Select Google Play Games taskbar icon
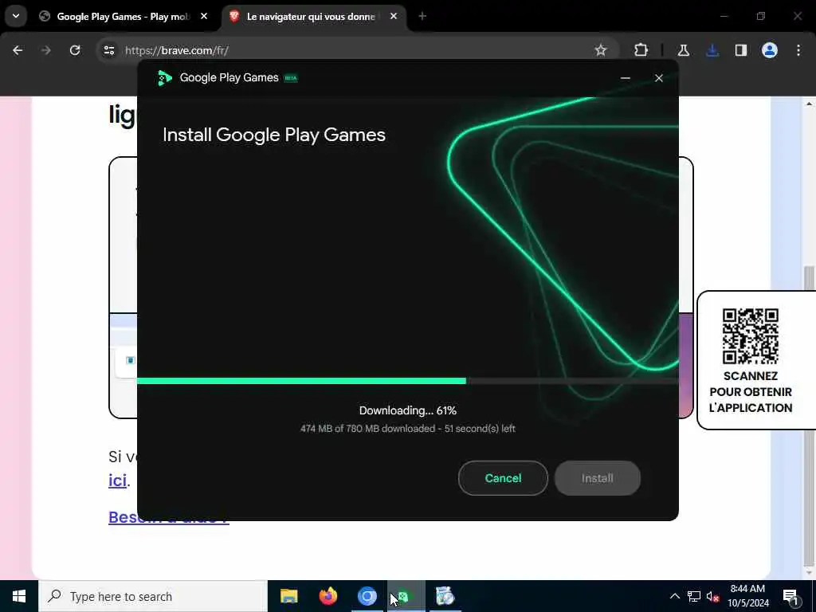The height and width of the screenshot is (612, 816). click(x=406, y=596)
